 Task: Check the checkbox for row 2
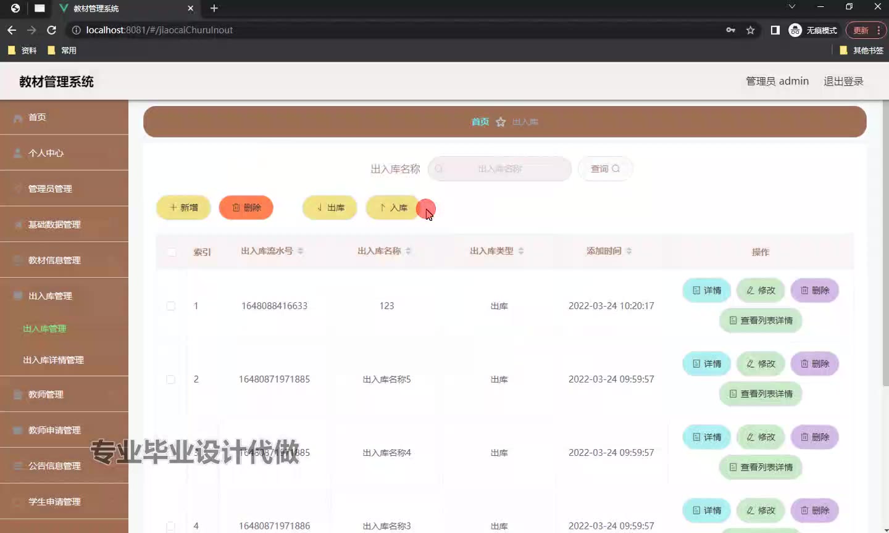click(x=171, y=379)
